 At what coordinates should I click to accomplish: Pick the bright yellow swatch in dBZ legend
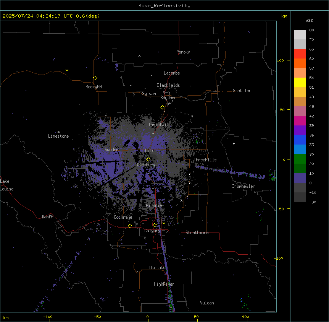click(300, 82)
